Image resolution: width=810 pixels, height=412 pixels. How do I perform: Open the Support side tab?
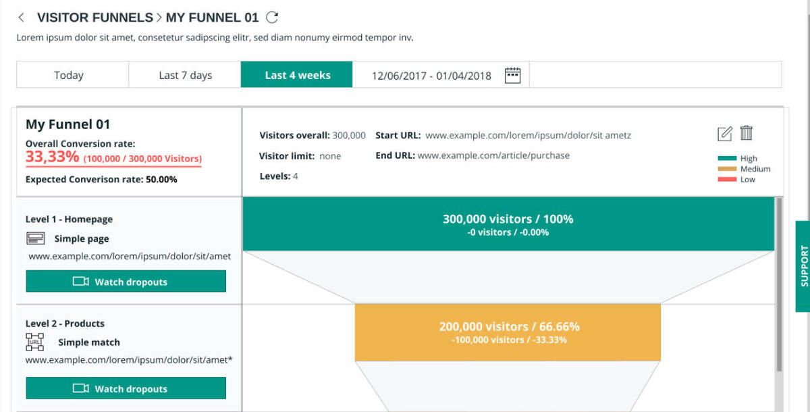click(x=803, y=266)
